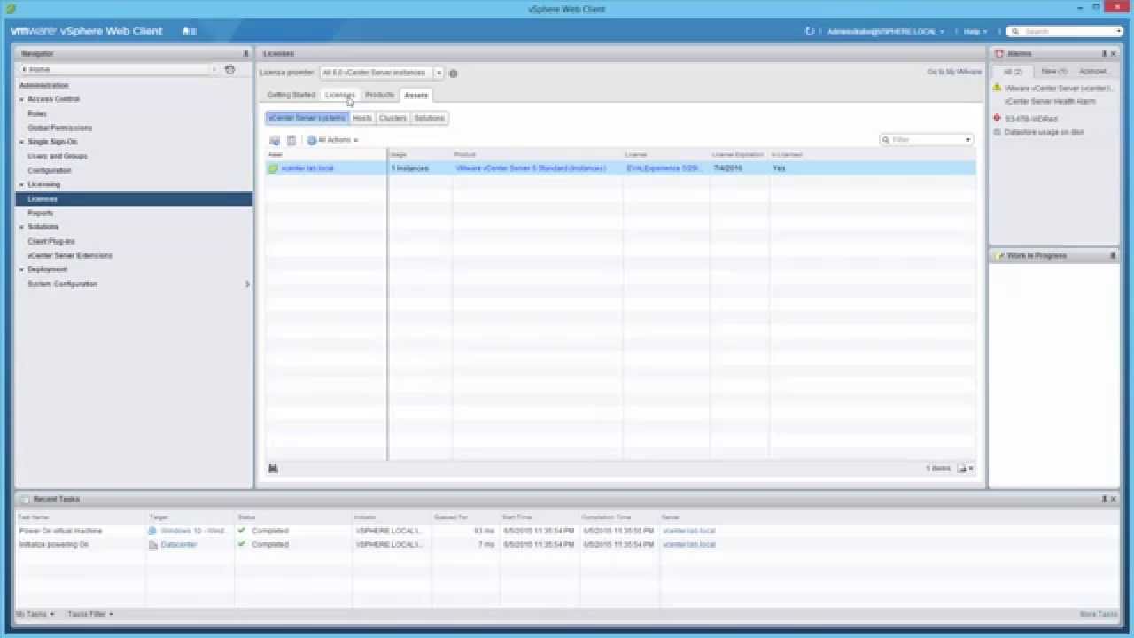Collapse the Solutions tree section
The width and height of the screenshot is (1134, 638).
(22, 227)
